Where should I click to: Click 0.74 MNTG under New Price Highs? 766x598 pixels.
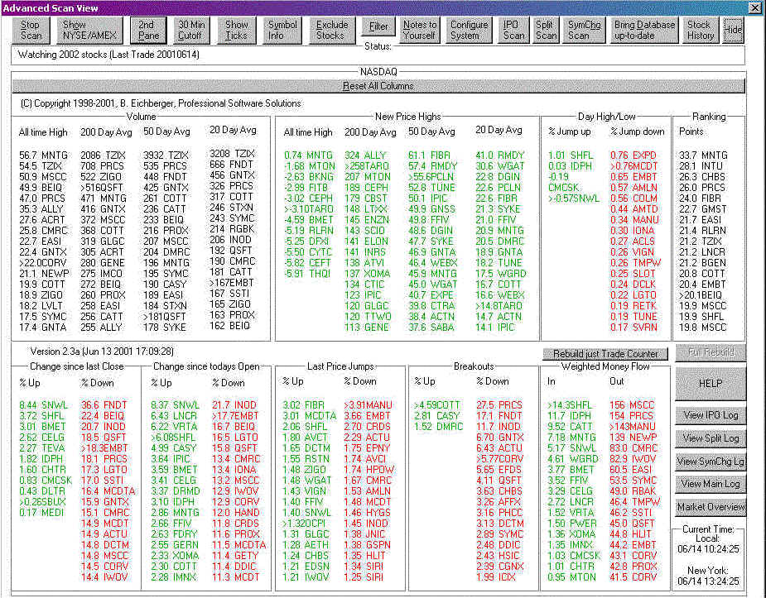308,155
